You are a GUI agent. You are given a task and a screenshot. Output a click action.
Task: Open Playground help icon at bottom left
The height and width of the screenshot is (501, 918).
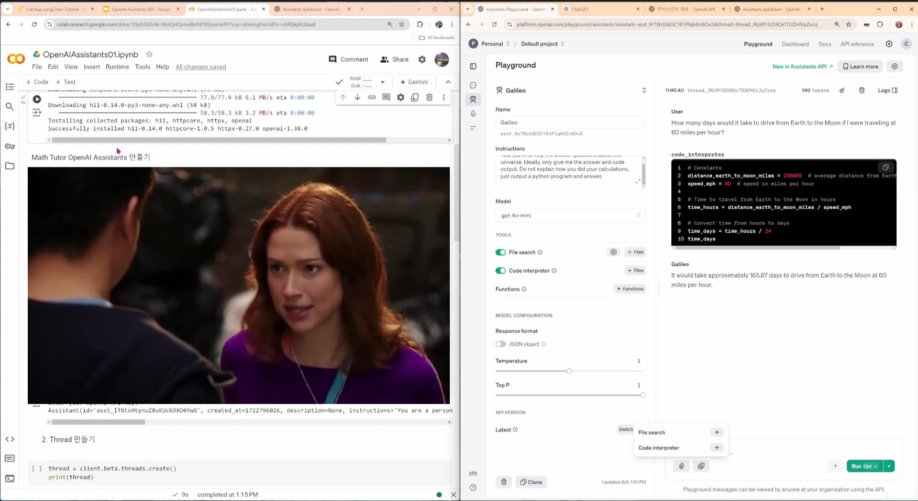[473, 488]
